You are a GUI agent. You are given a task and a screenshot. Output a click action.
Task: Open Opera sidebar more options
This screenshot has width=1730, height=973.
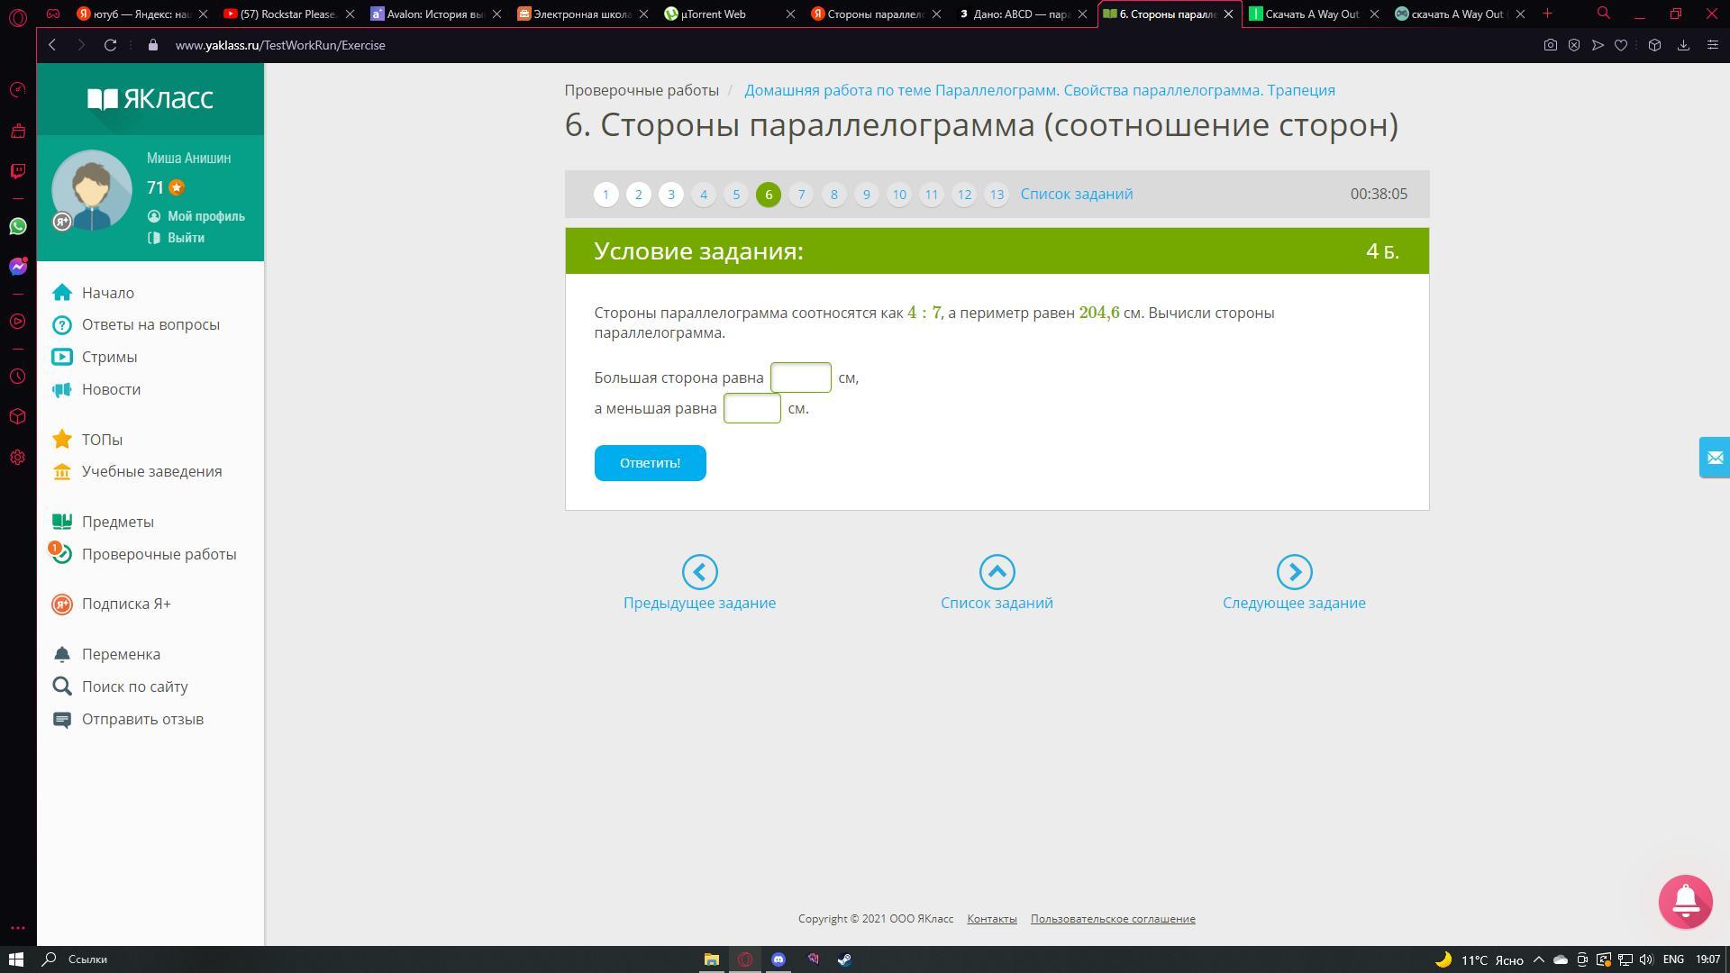18,928
